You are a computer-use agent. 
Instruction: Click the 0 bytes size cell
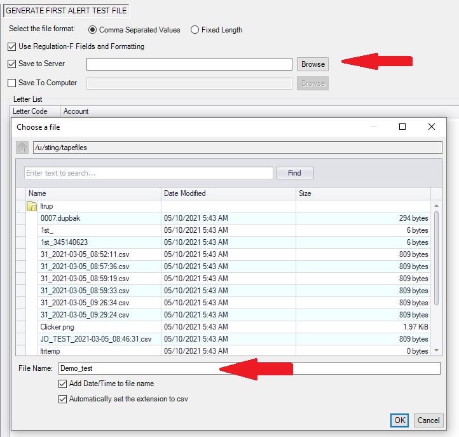[363, 350]
